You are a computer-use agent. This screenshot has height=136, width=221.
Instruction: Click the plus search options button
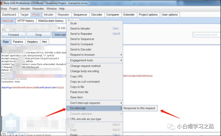[16, 135]
